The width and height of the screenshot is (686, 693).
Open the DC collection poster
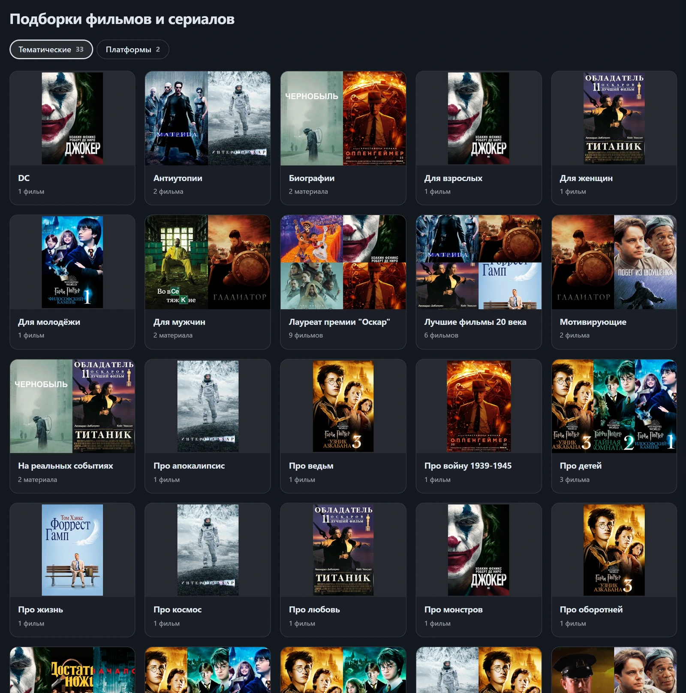(x=72, y=118)
